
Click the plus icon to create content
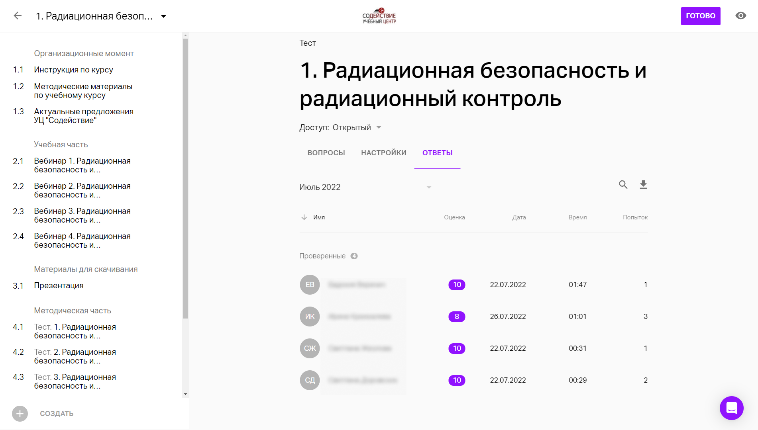tap(20, 414)
